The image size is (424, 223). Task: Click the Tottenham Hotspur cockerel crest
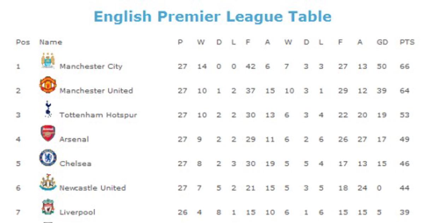(48, 109)
